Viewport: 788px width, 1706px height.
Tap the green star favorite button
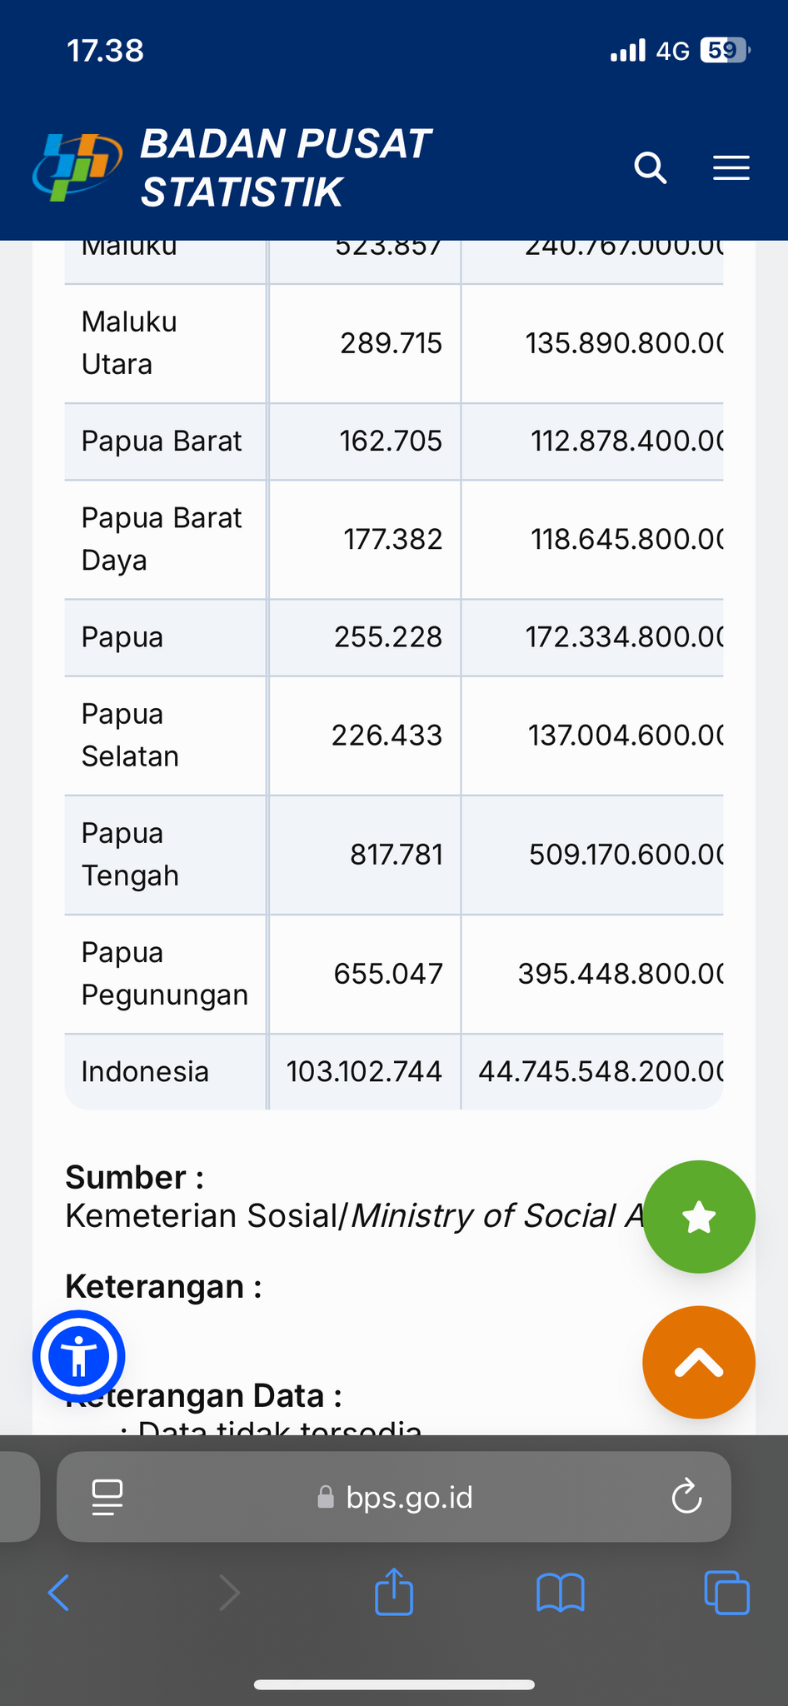[x=699, y=1217]
